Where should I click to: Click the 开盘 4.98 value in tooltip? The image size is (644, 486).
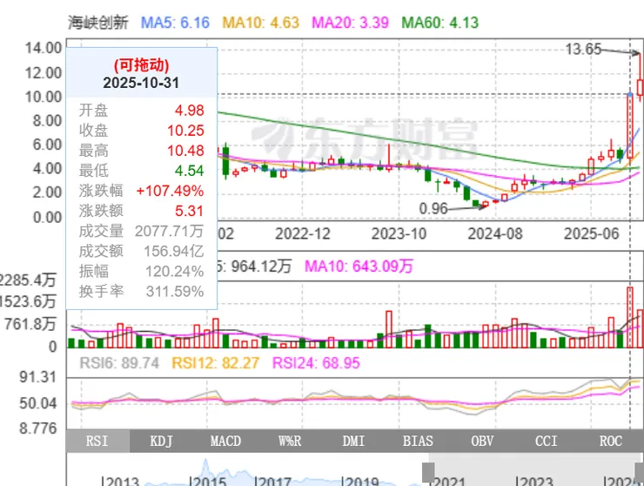point(190,111)
